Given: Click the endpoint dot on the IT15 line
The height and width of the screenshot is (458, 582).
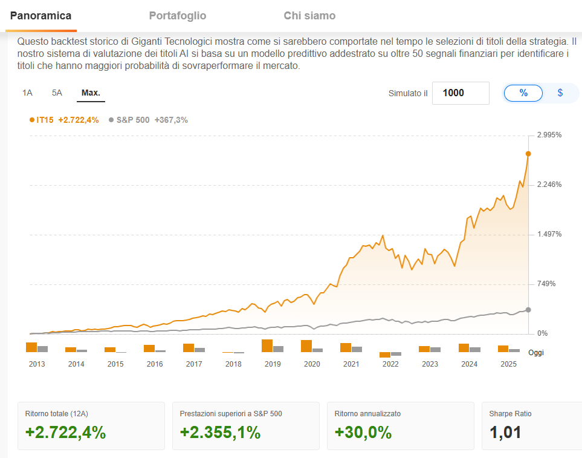Looking at the screenshot, I should 528,154.
